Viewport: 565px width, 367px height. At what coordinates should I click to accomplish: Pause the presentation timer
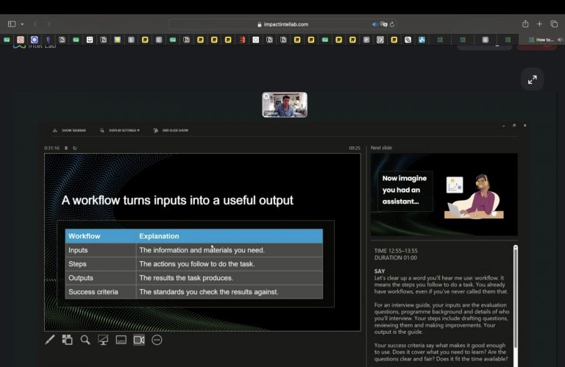(66, 148)
